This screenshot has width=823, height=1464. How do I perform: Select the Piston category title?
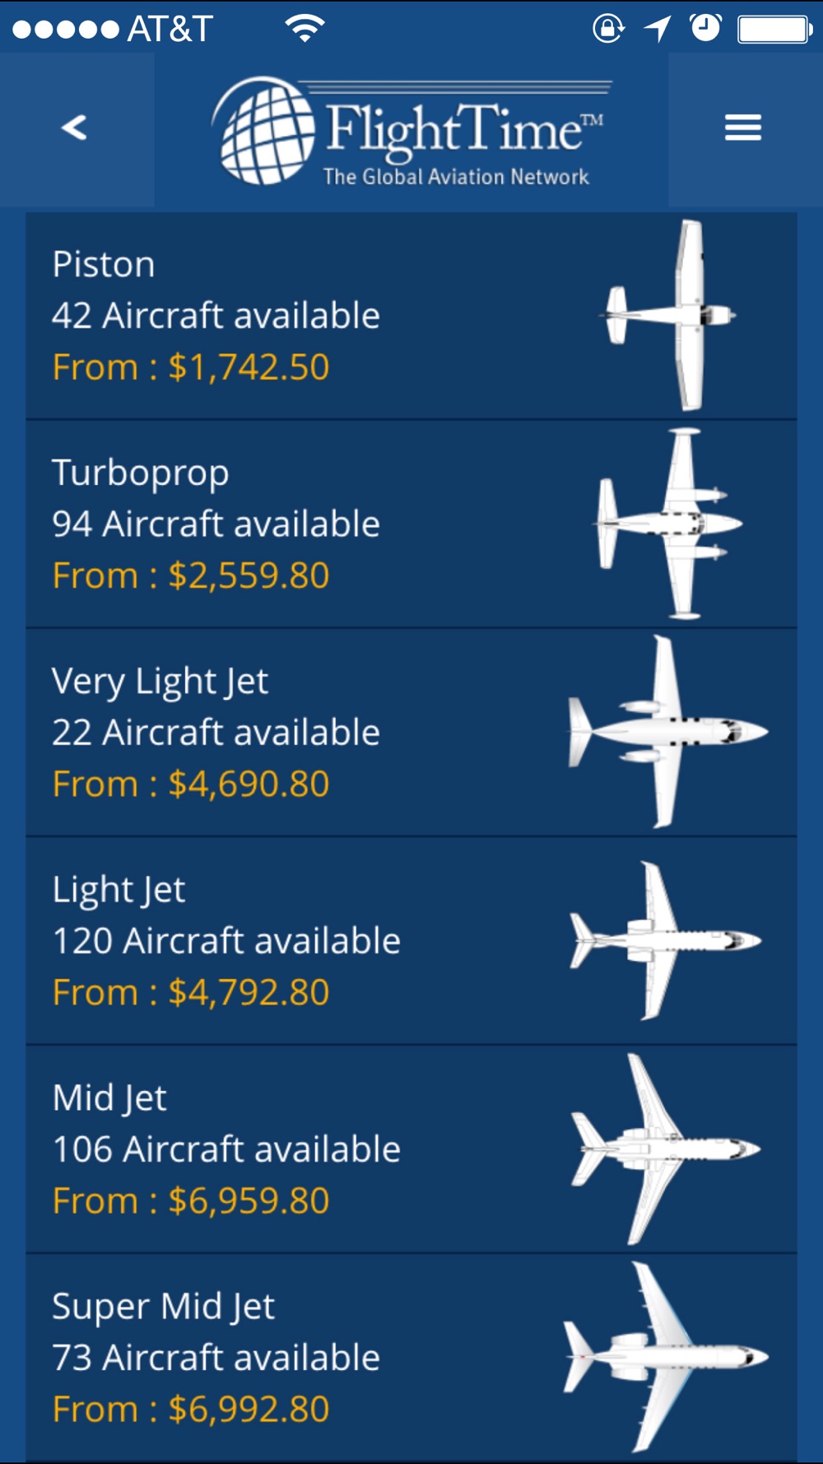point(104,265)
